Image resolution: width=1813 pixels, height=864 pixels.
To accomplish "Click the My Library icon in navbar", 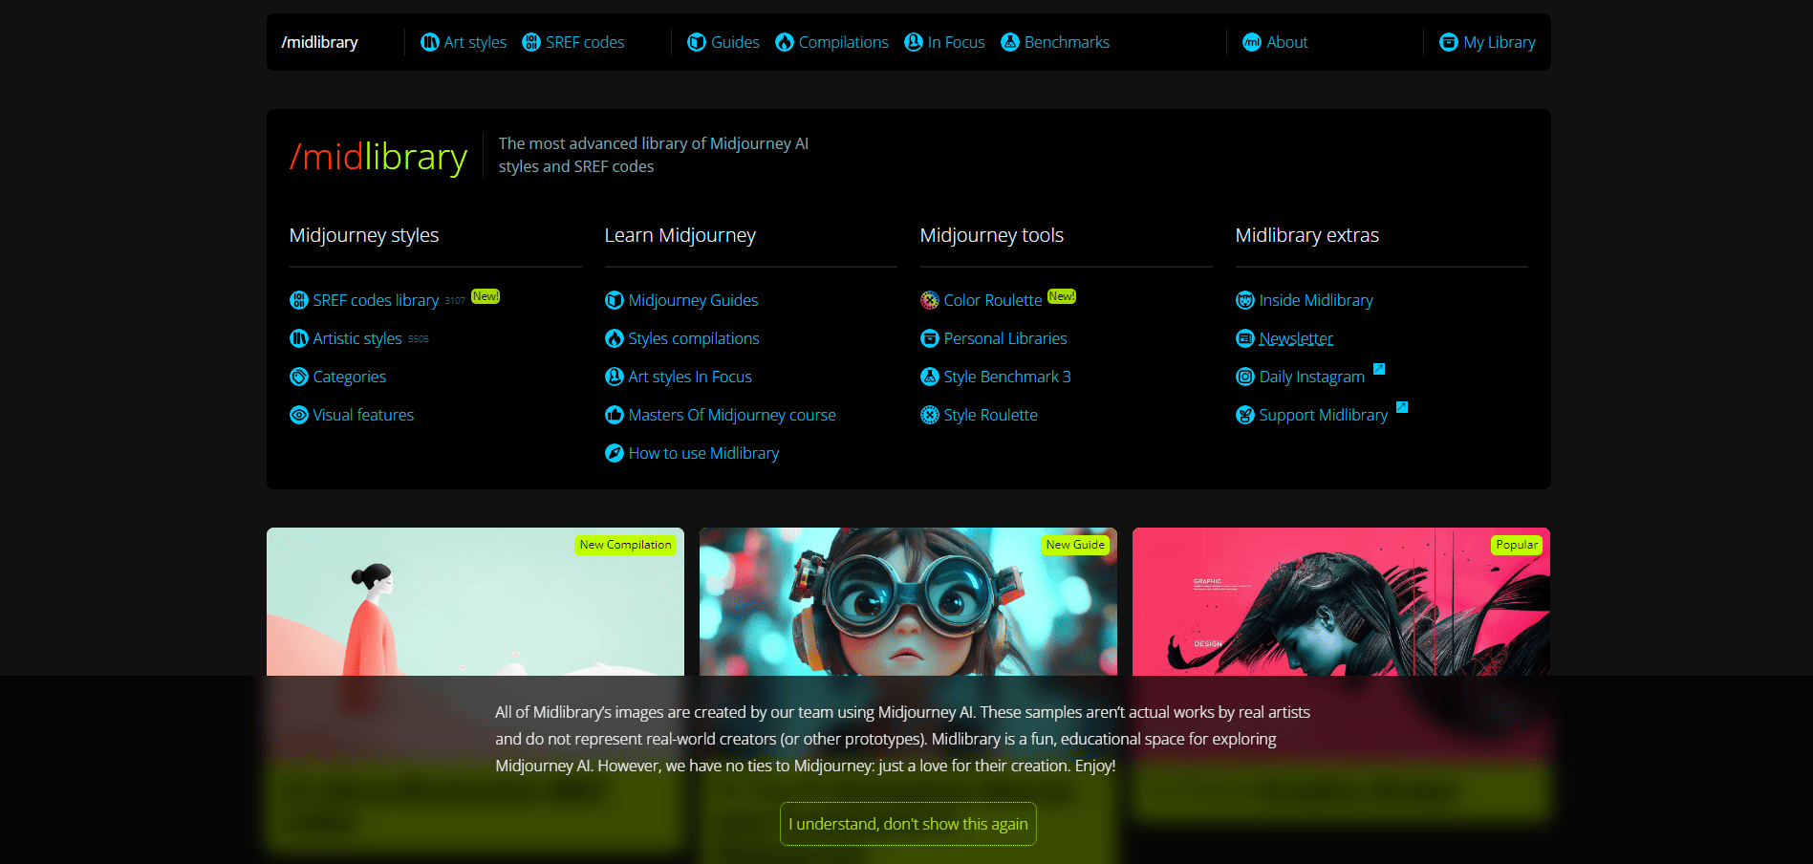I will pyautogui.click(x=1449, y=42).
